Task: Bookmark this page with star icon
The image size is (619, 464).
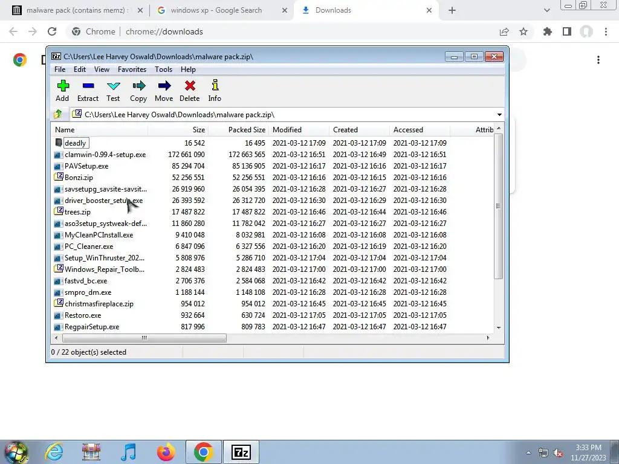Action: click(x=523, y=31)
